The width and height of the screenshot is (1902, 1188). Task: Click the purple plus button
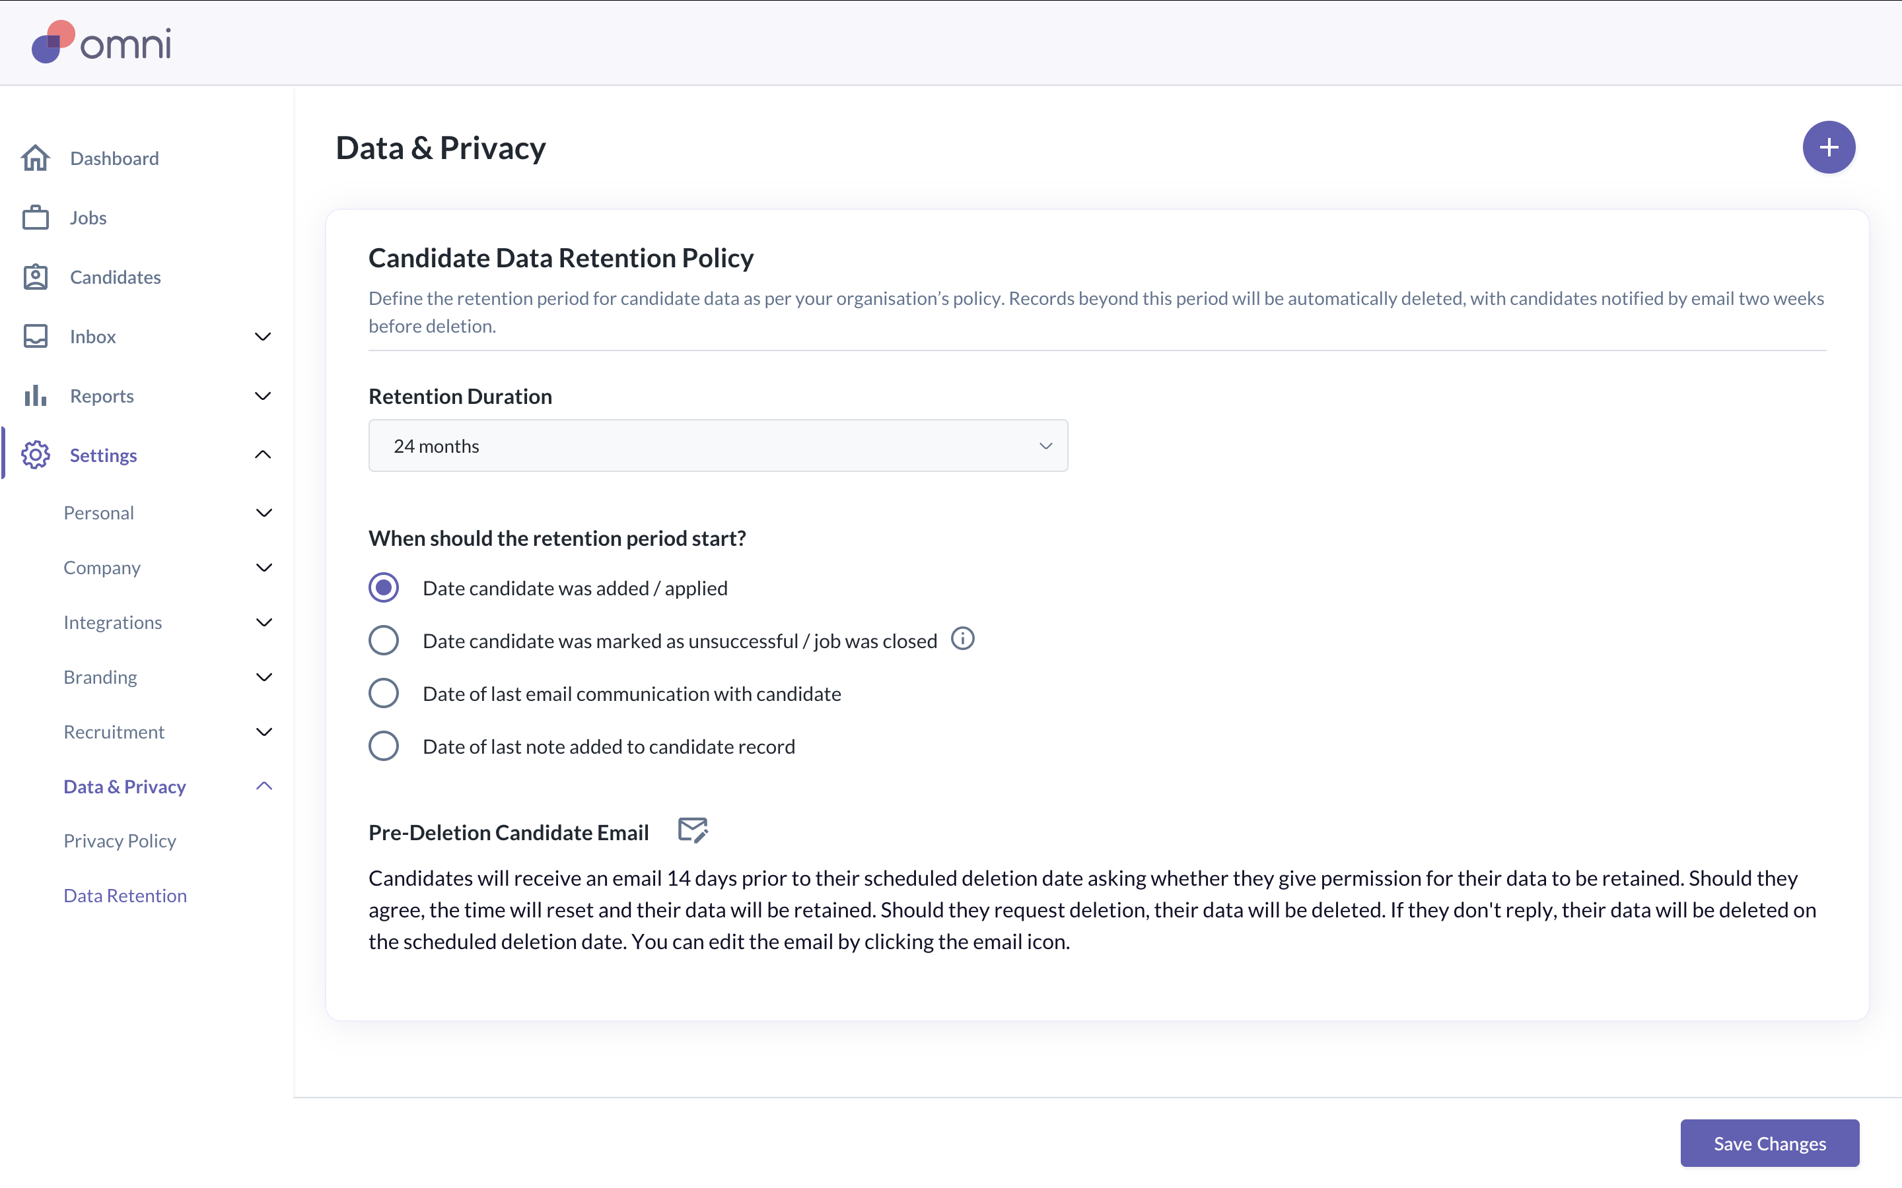coord(1828,147)
